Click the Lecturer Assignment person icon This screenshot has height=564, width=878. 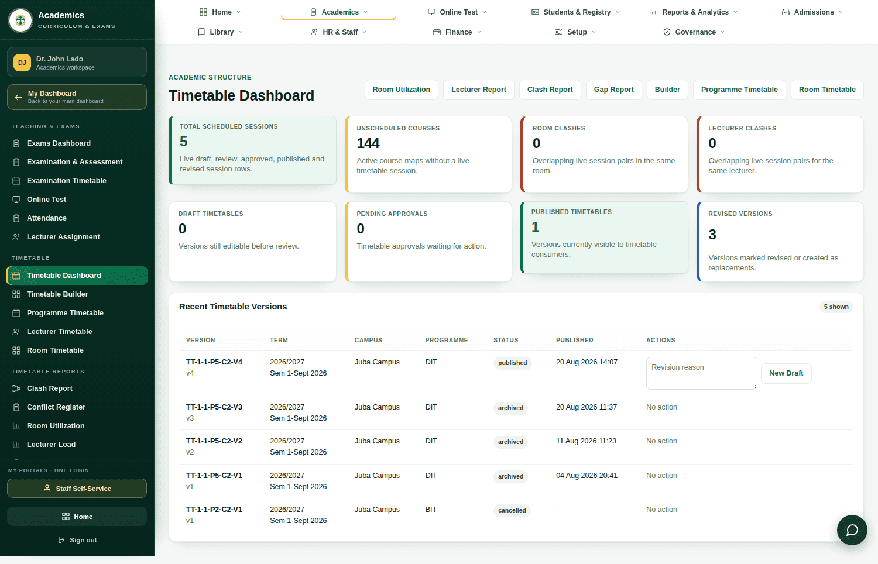(x=16, y=237)
